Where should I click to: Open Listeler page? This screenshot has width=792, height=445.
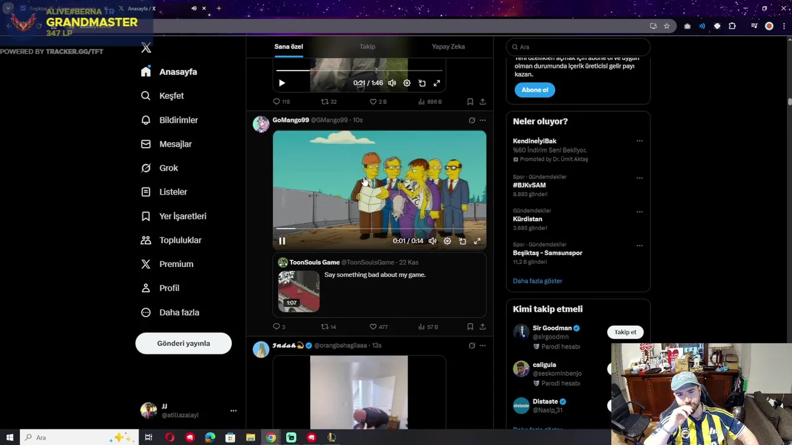(x=164, y=192)
